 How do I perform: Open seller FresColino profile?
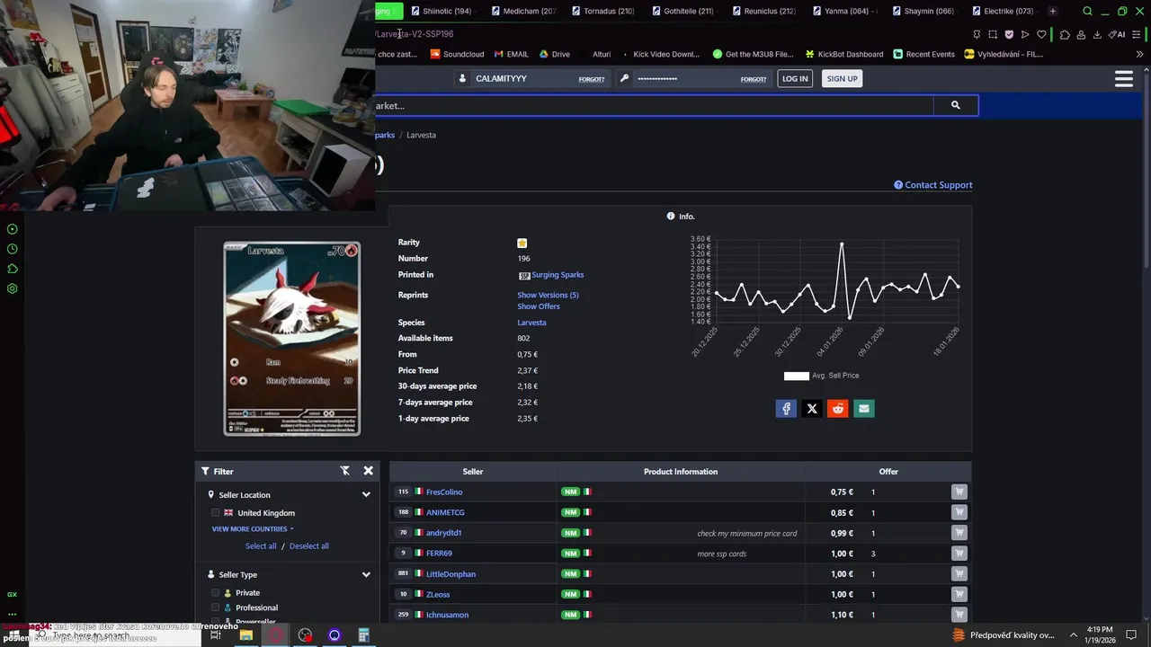click(444, 492)
